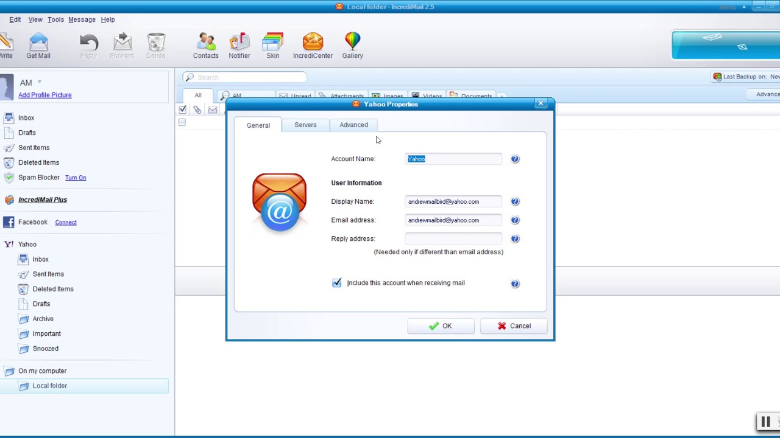Image resolution: width=780 pixels, height=438 pixels.
Task: Select On my computer node
Action: coord(43,371)
